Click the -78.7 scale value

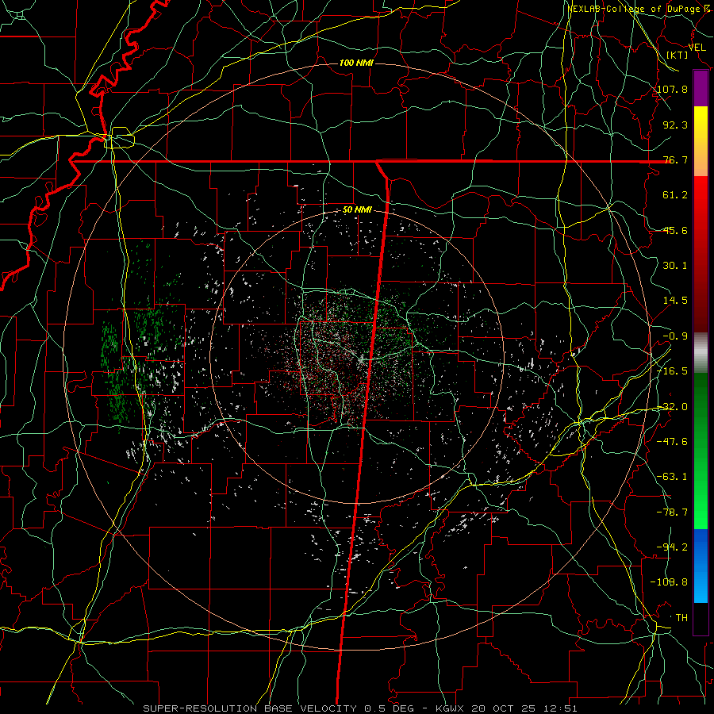pos(673,512)
